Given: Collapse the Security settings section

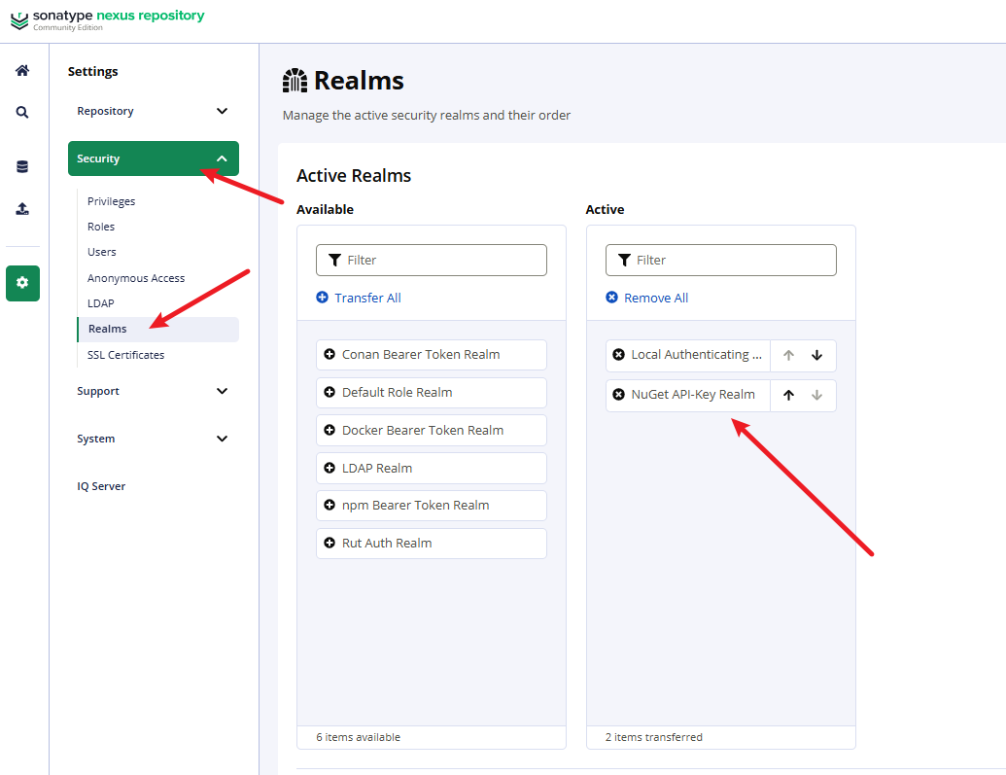Looking at the screenshot, I should click(154, 159).
